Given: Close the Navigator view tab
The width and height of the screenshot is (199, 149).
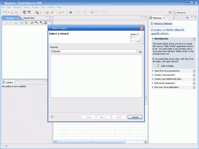Looking at the screenshot, I should click(18, 18).
